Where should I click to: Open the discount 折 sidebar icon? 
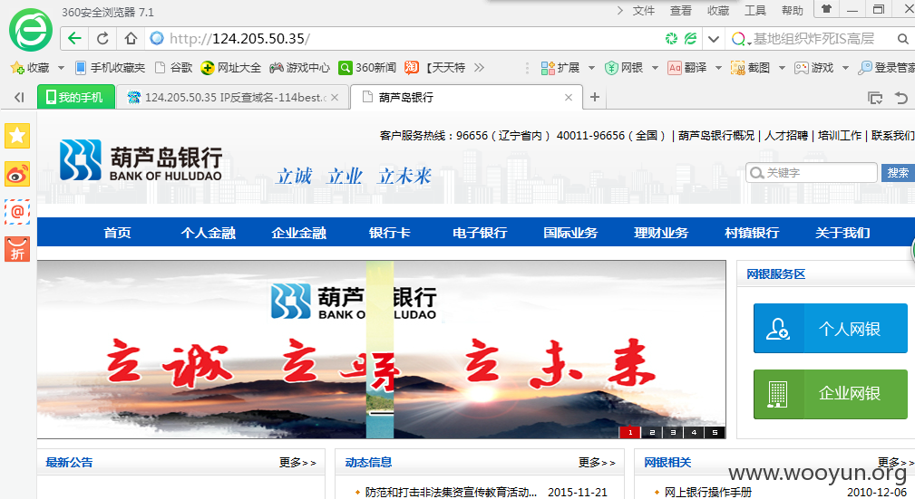click(x=17, y=250)
